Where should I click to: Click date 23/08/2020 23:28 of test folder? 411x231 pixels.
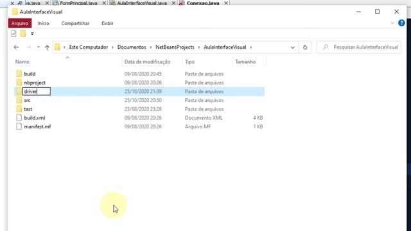click(x=143, y=109)
